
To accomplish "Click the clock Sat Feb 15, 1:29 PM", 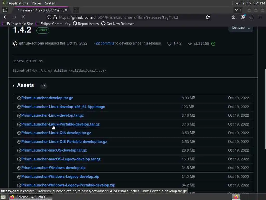I will [x=250, y=3].
